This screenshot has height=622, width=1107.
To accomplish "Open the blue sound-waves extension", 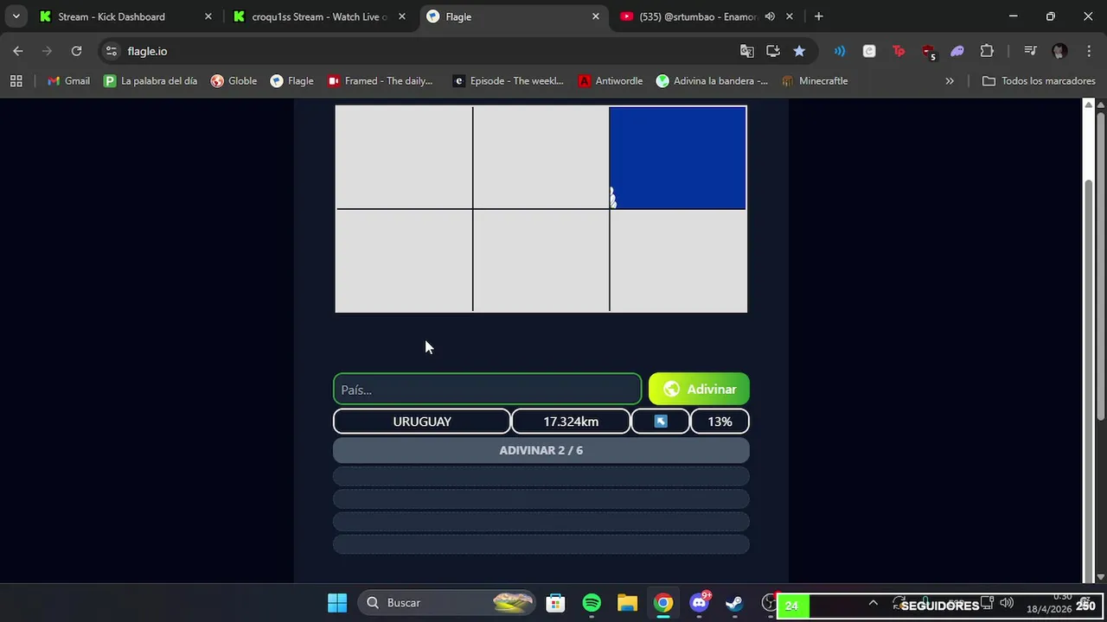I will pyautogui.click(x=839, y=51).
